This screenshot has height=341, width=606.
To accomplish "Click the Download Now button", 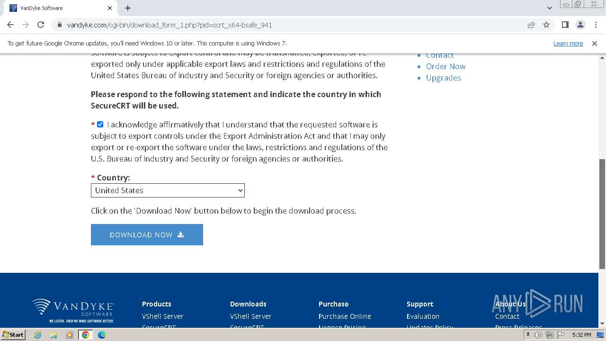I will [147, 235].
